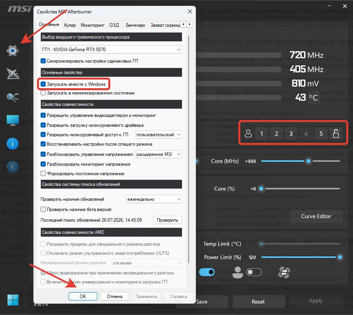Open the GPU selection dropdown RTX 5070
The width and height of the screenshot is (353, 315).
point(111,50)
